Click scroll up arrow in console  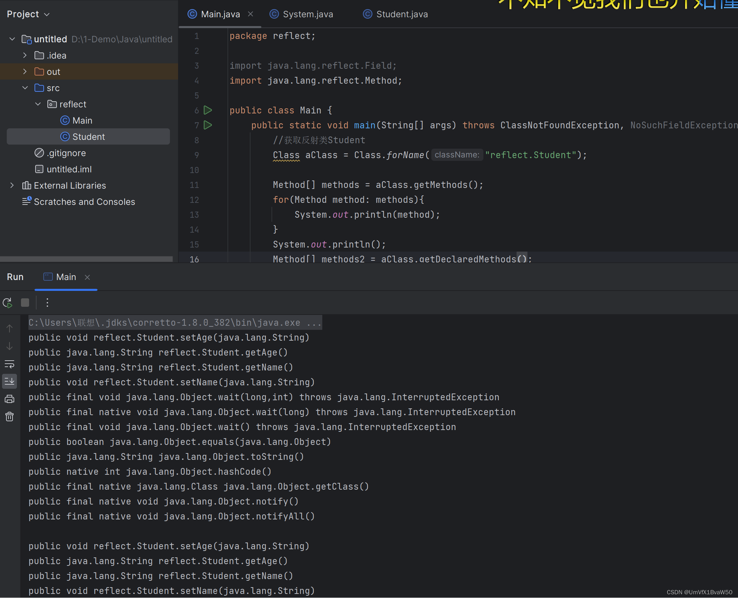[9, 328]
